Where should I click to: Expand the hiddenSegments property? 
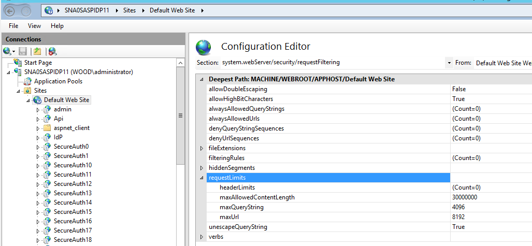tap(202, 168)
